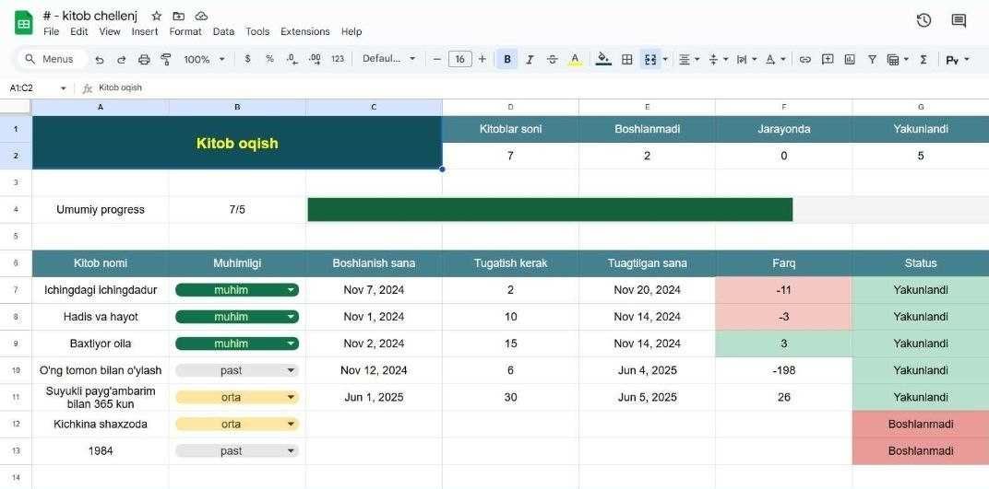Open the 123 number formats menu

tap(338, 59)
